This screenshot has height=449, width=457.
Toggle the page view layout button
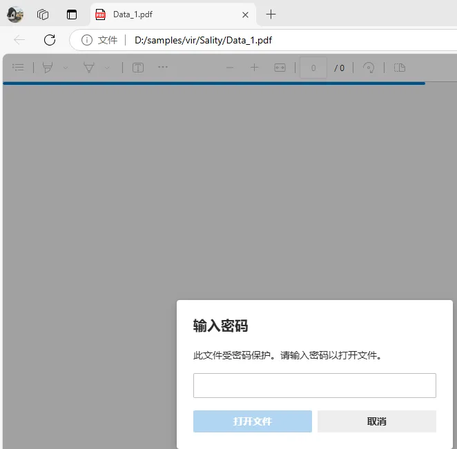(x=399, y=68)
